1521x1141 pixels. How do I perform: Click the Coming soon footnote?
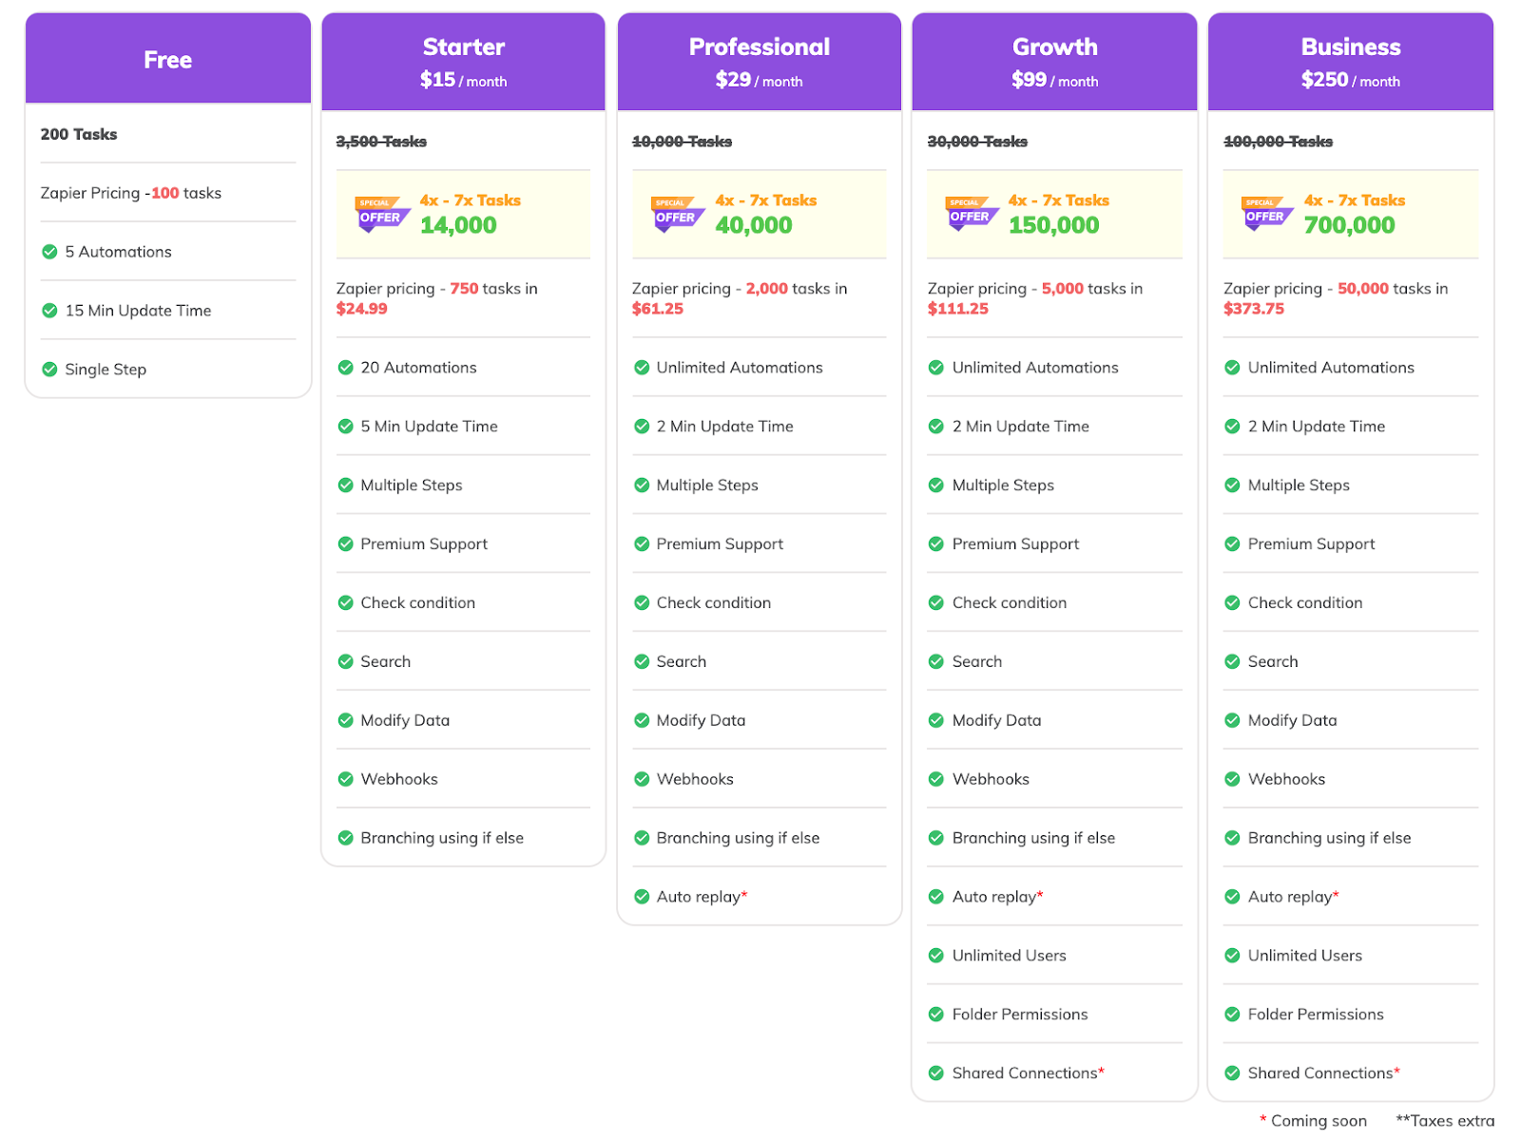coord(1318,1121)
